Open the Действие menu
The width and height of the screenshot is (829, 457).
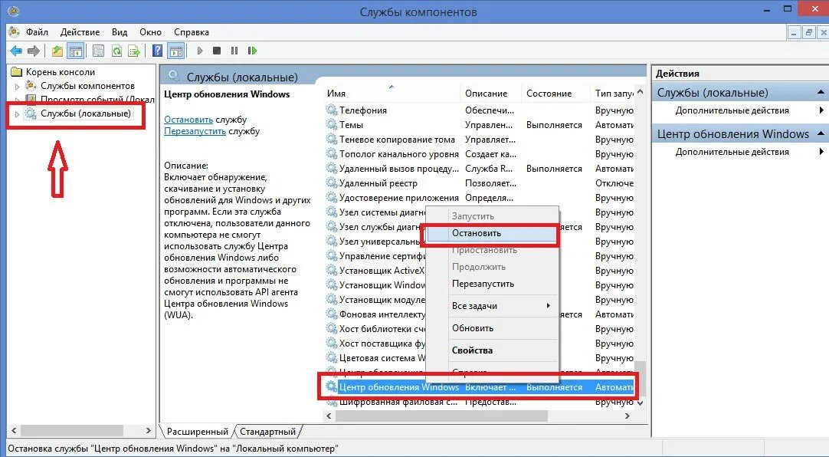pyautogui.click(x=80, y=32)
